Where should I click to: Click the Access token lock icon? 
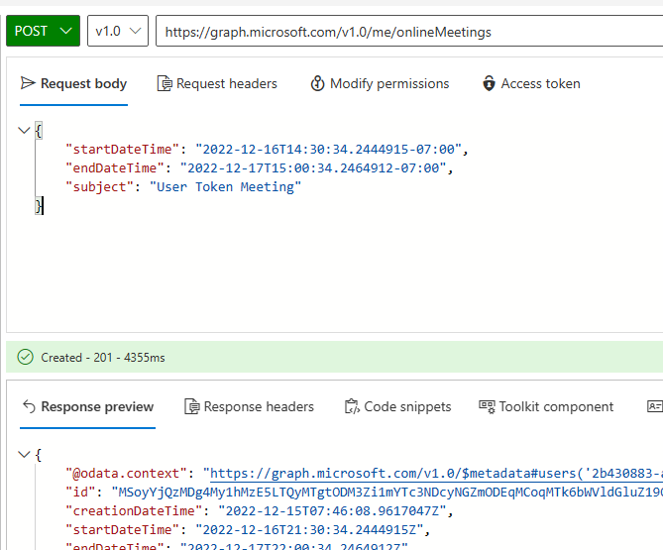[x=489, y=83]
